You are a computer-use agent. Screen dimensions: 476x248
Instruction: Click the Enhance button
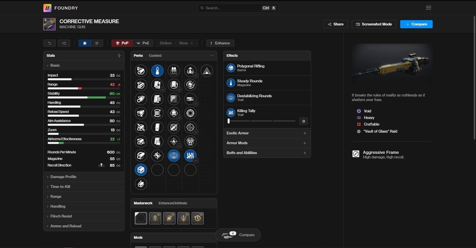point(220,43)
